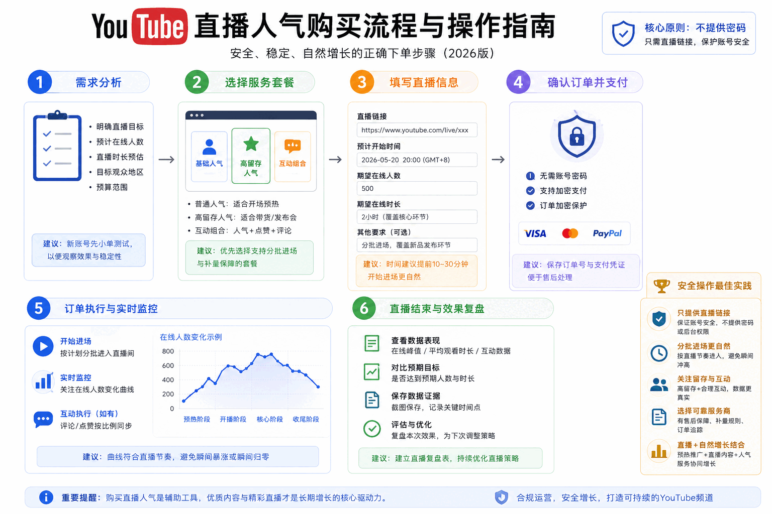Click the 期望在线人数 field showing 500
Image resolution: width=772 pixels, height=514 pixels.
[417, 188]
